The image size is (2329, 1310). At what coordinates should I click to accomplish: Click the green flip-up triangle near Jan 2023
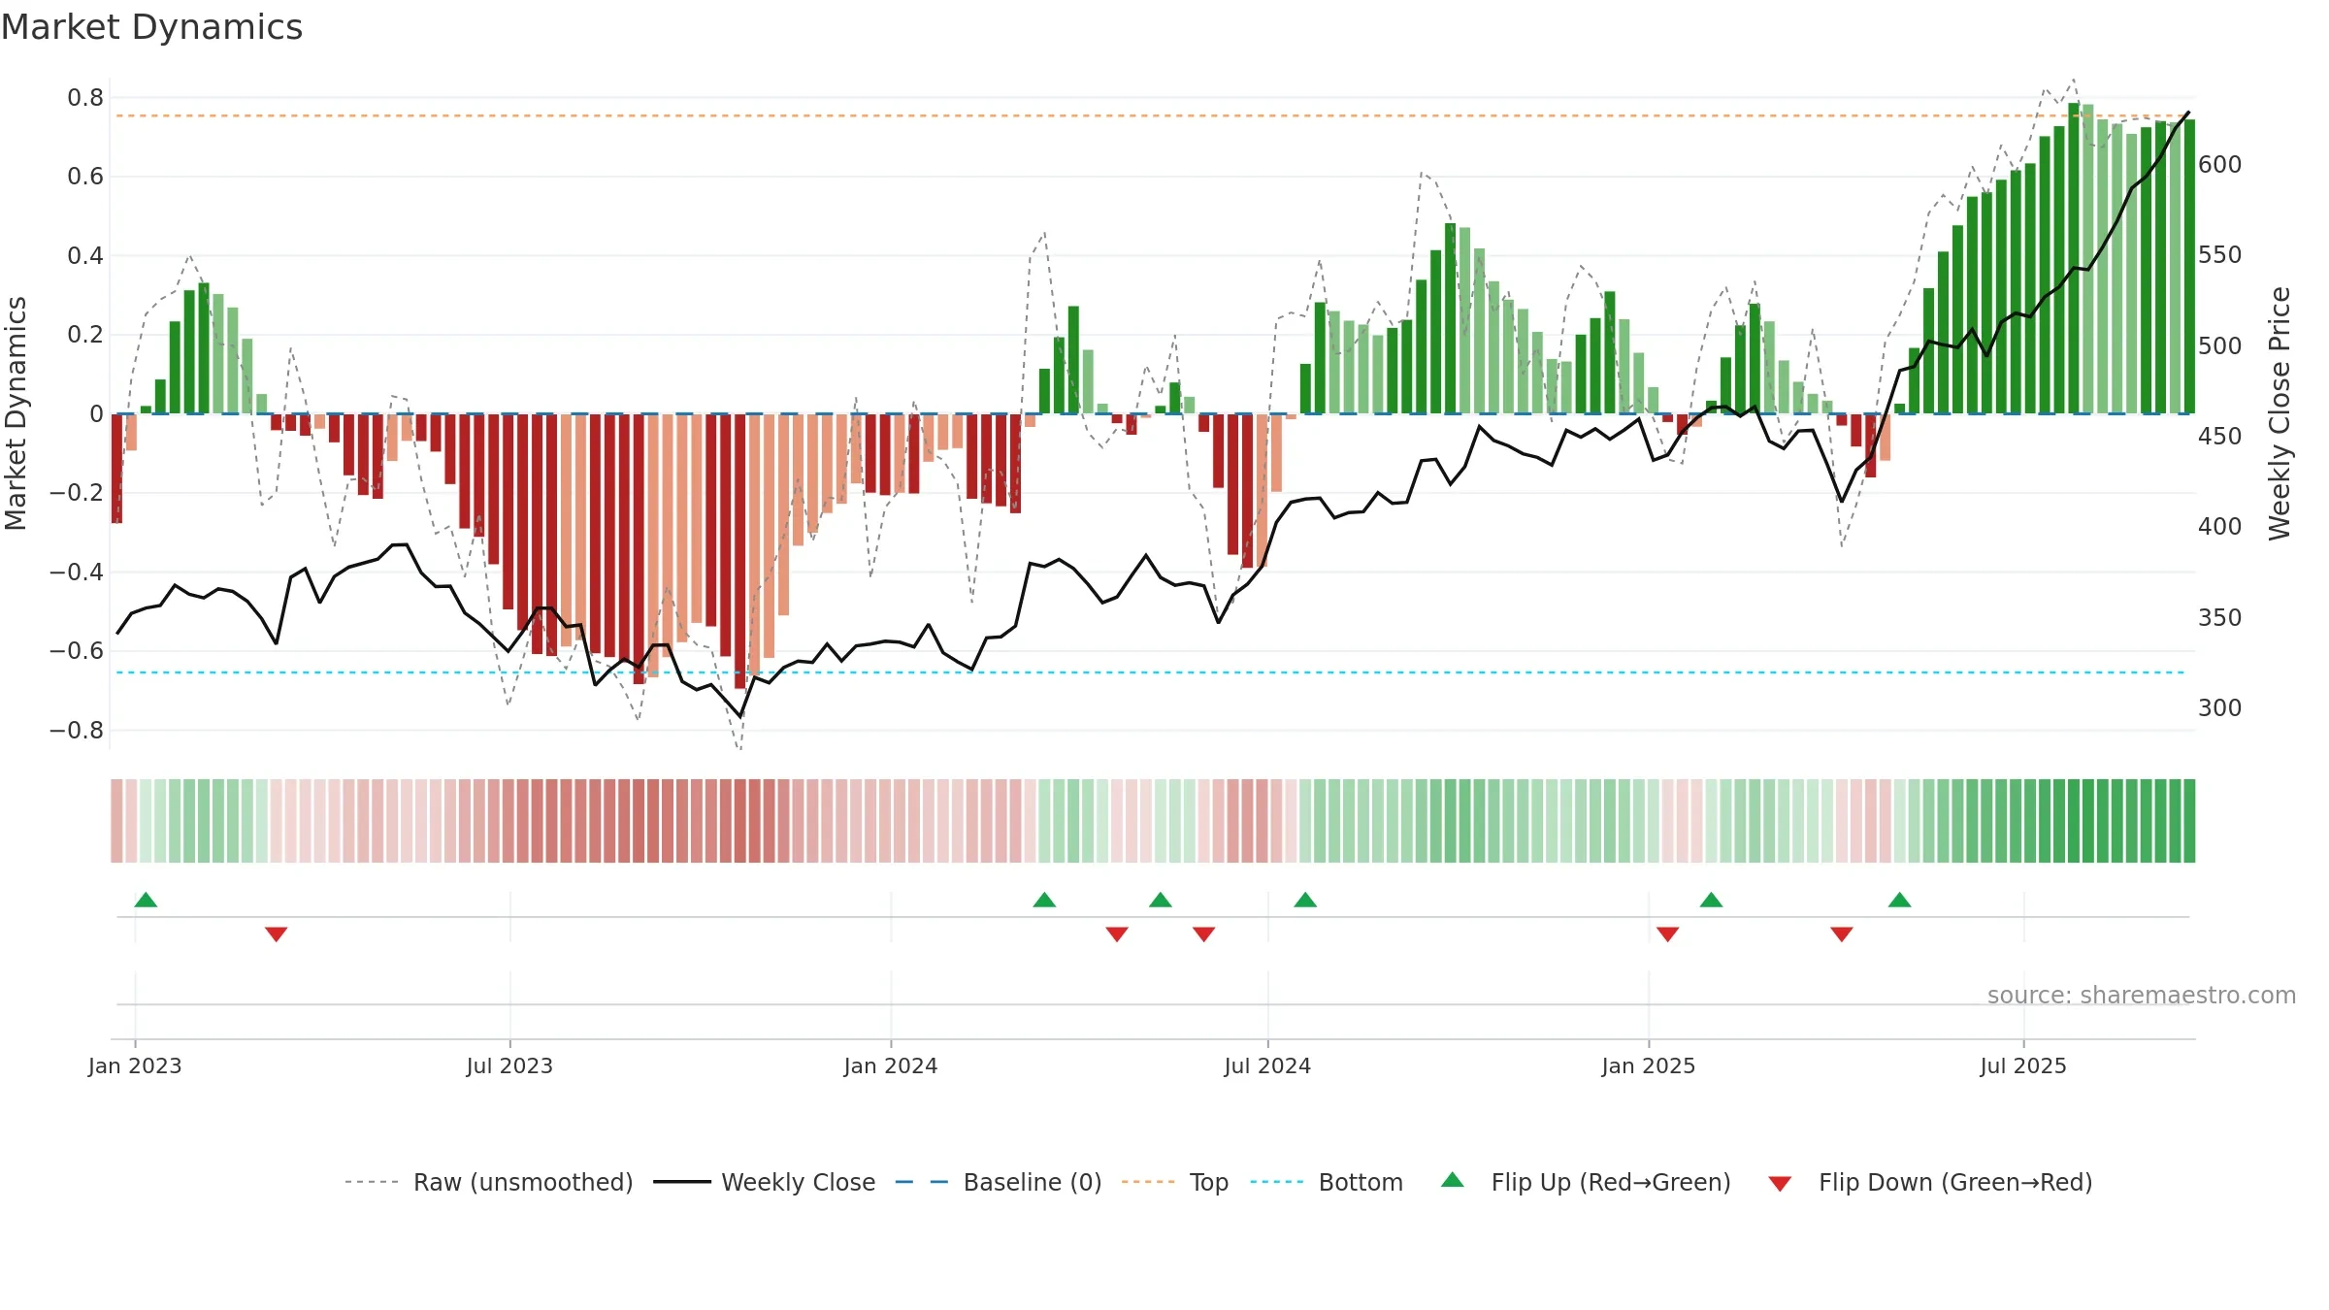[146, 900]
